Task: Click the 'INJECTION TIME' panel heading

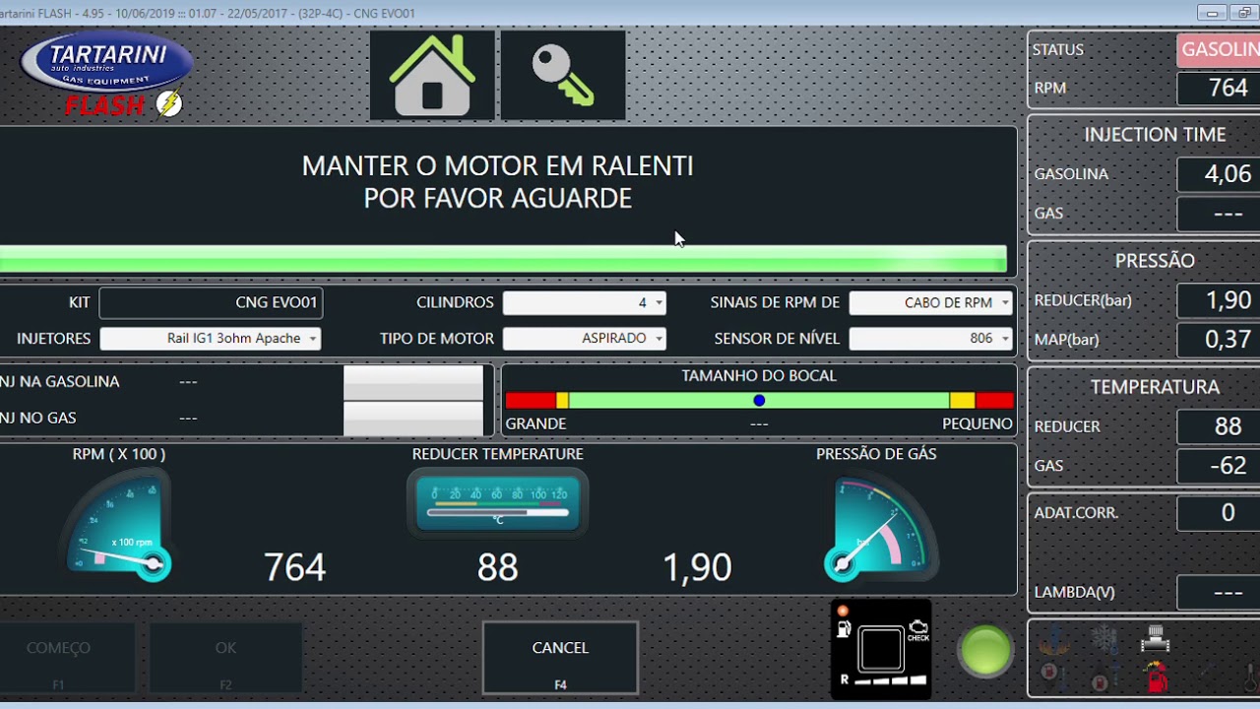Action: (x=1155, y=135)
